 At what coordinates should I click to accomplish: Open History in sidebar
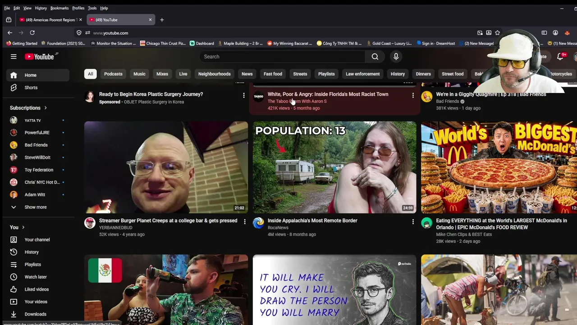point(38,252)
